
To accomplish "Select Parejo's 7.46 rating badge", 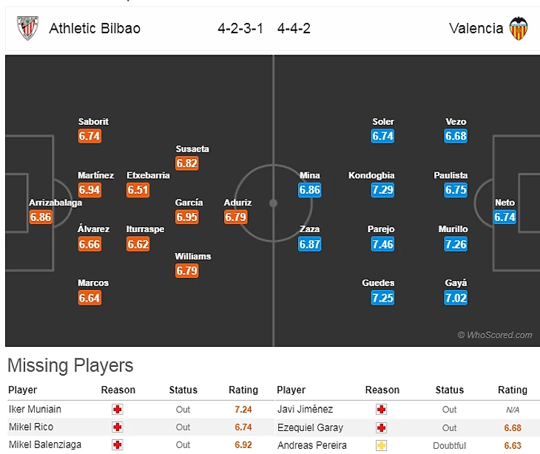I will (382, 244).
